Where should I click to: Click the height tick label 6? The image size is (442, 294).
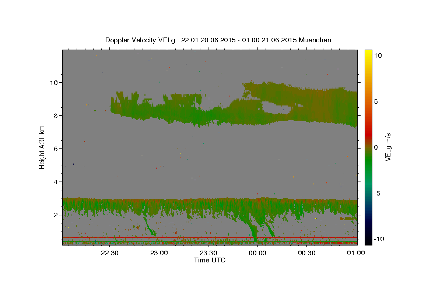coord(56,148)
